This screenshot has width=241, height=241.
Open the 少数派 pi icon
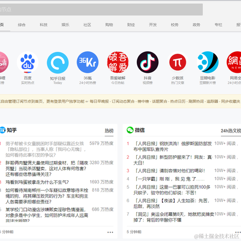click(178, 62)
